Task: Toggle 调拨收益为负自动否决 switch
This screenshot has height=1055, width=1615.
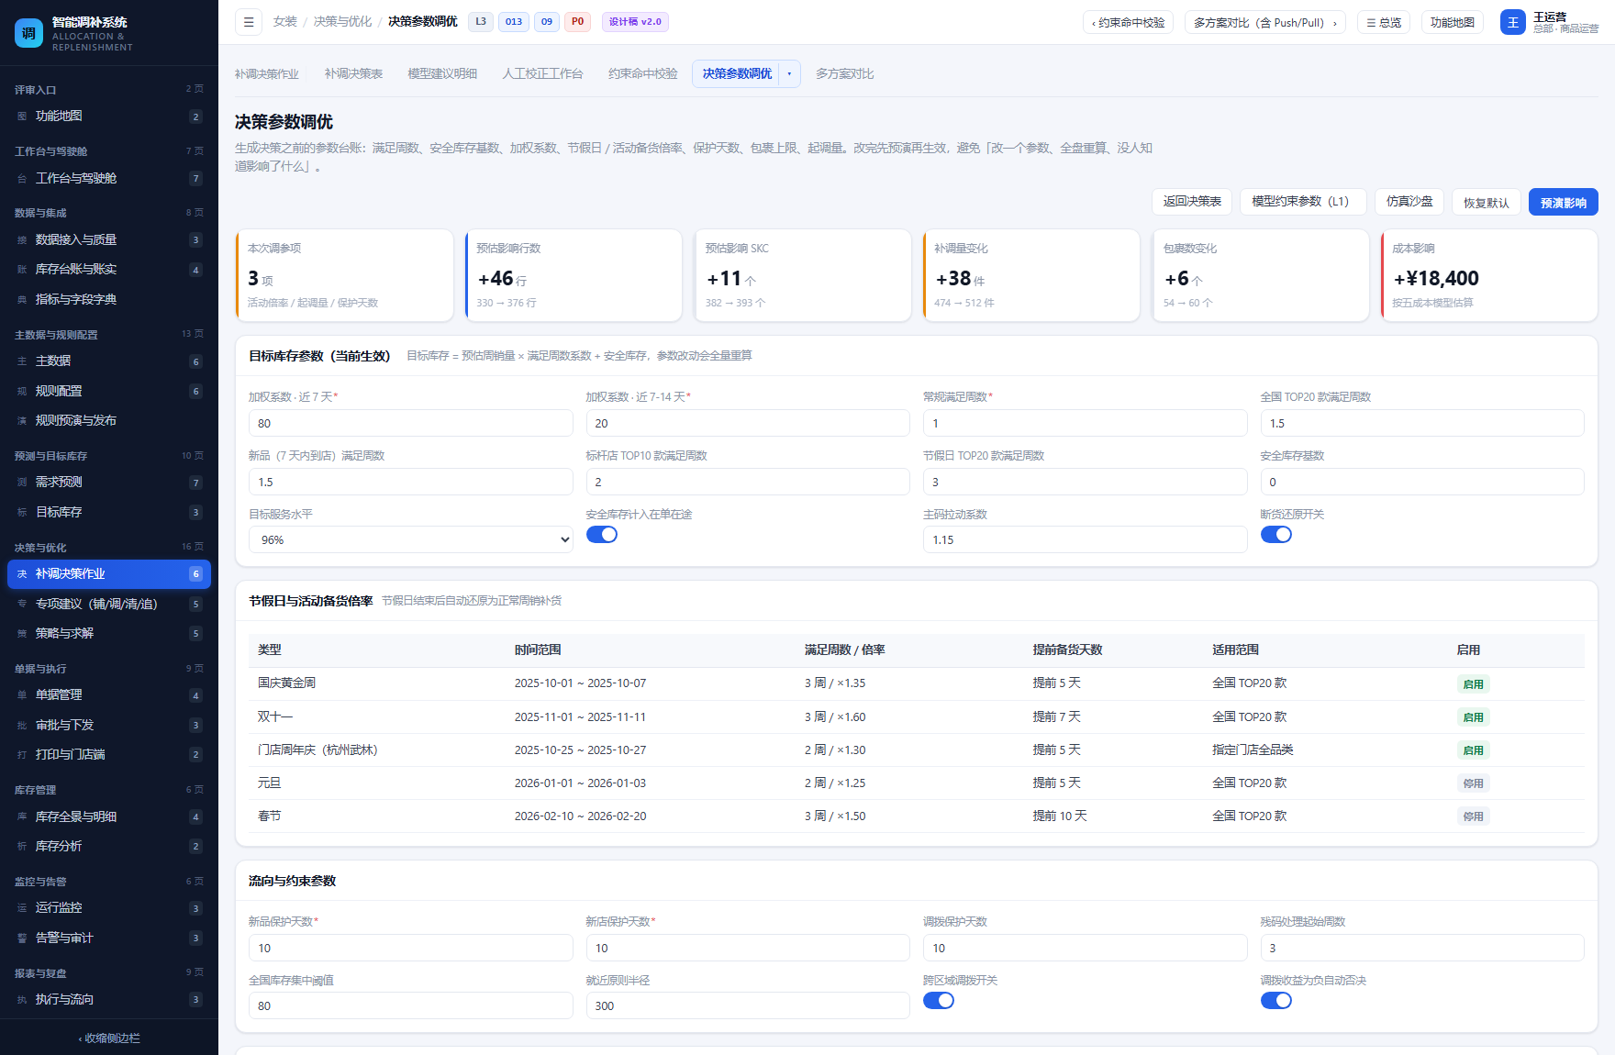Action: 1276,1001
